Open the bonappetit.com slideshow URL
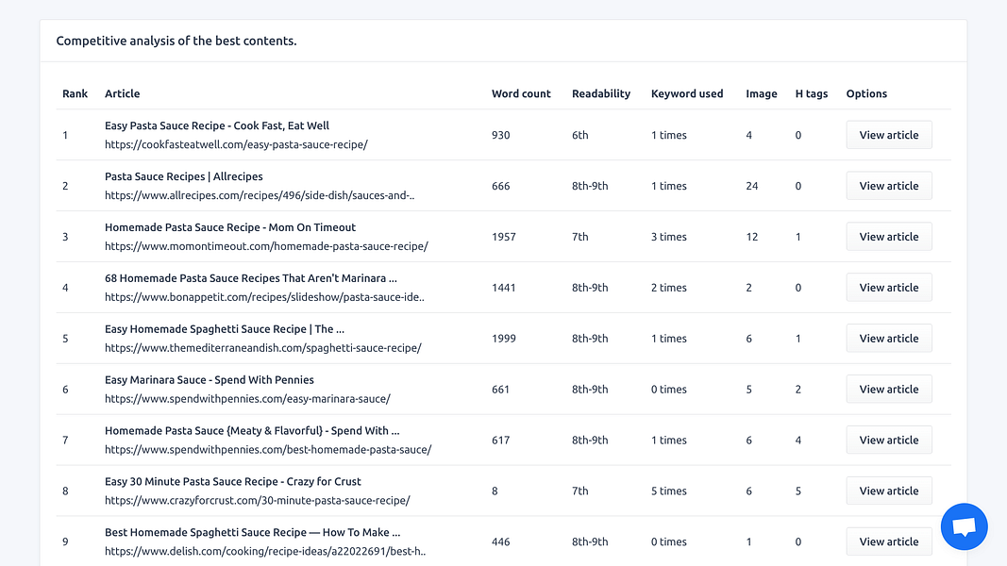The width and height of the screenshot is (1007, 566). pos(264,297)
